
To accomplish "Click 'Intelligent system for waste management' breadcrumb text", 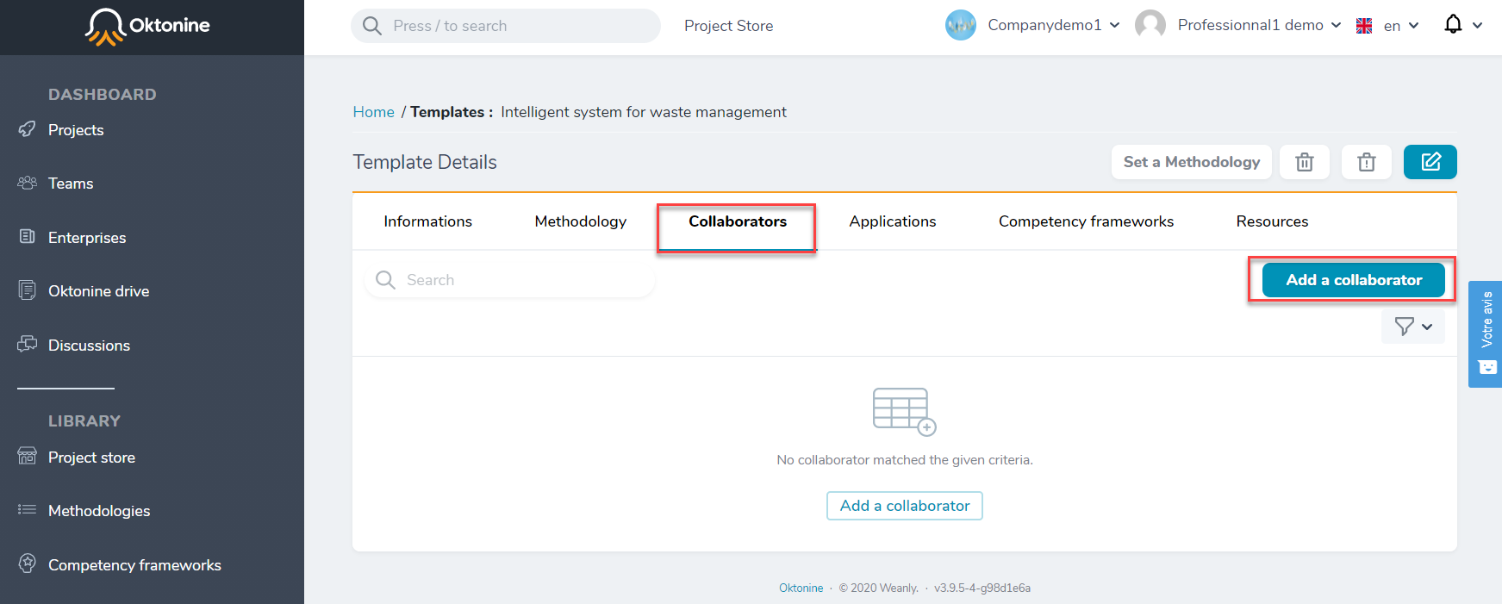I will (644, 112).
